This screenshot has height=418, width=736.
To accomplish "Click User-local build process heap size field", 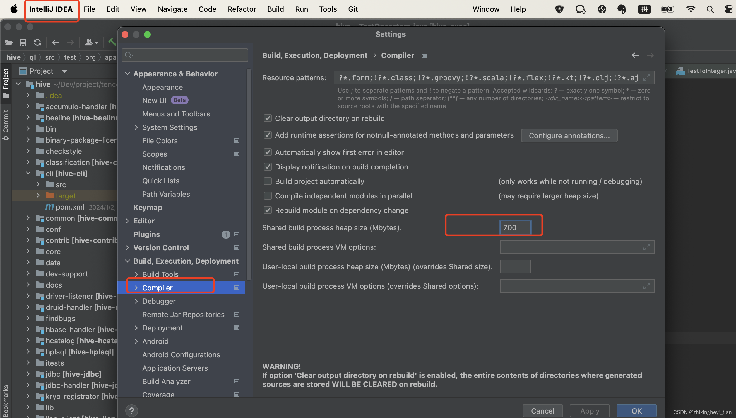I will [x=515, y=266].
